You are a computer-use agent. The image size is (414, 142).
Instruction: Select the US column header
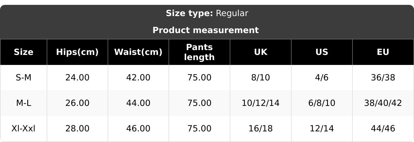click(x=322, y=52)
